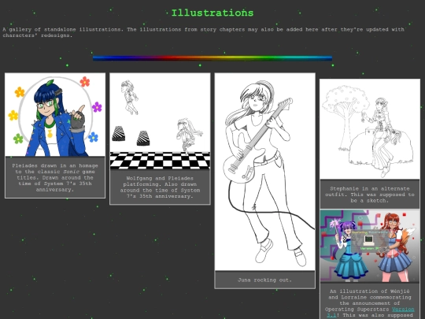Click the caption 'An illustration of Wénjié and Lorraine'
Screen dimensions: 425x319
(370, 303)
